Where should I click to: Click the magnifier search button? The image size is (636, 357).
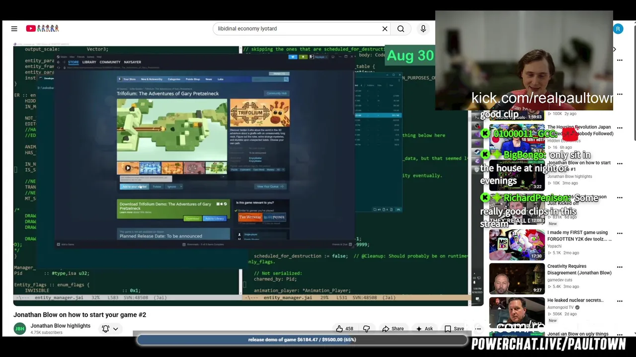click(400, 29)
